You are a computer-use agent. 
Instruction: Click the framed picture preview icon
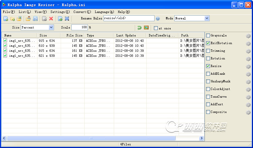tap(146, 28)
